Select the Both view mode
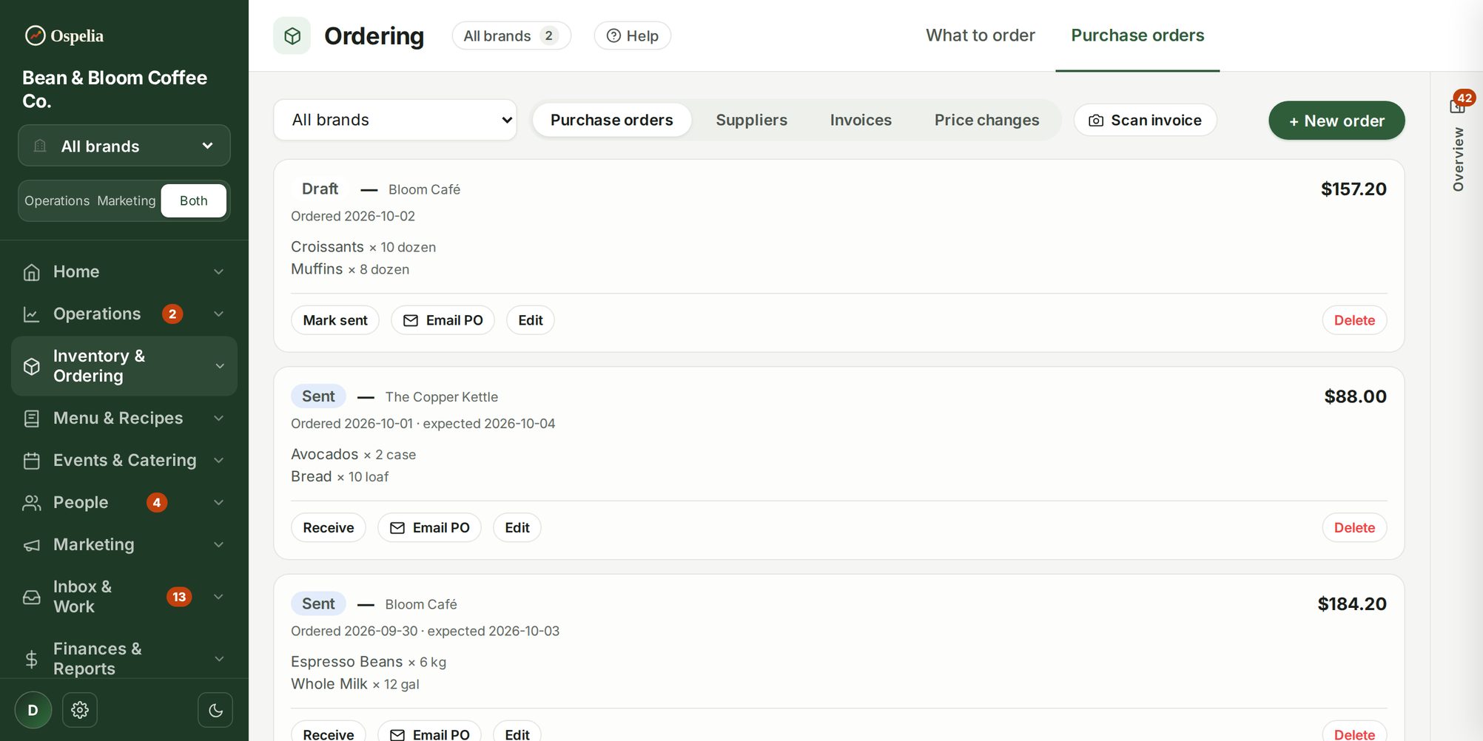 [x=193, y=201]
